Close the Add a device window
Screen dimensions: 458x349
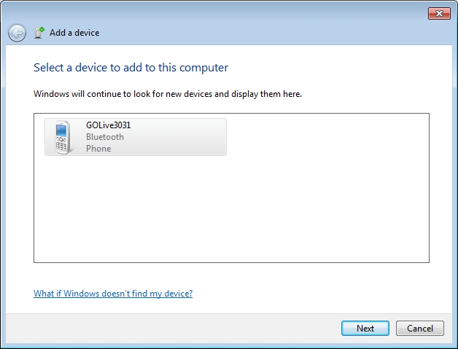[x=439, y=13]
